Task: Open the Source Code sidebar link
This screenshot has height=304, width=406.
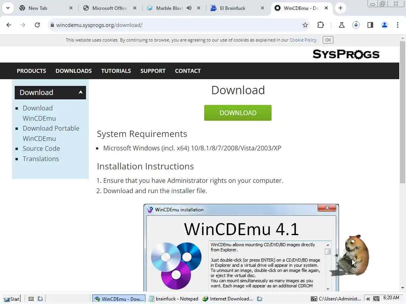Action: 41,149
